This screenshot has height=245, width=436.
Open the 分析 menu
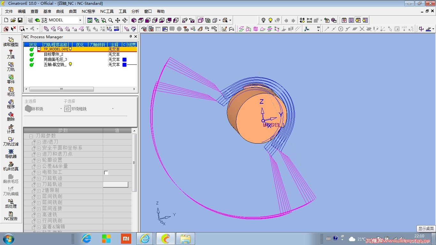point(135,11)
